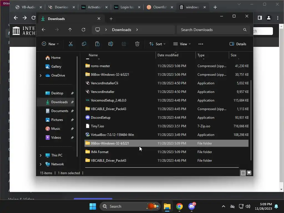Image resolution: width=284 pixels, height=213 pixels.
Task: Click the Size column header
Action: [x=234, y=55]
